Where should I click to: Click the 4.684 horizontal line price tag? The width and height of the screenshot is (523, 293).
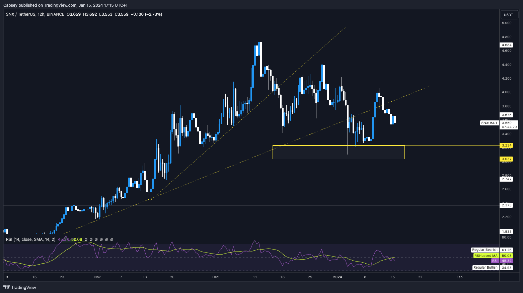(507, 45)
